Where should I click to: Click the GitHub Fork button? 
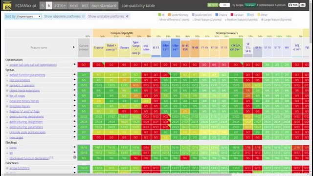tap(293, 5)
